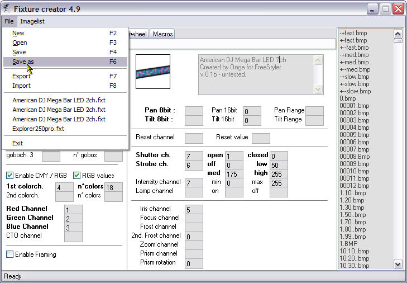
Task: Open recent file Explorer250pro.fxt
Action: 65,129
